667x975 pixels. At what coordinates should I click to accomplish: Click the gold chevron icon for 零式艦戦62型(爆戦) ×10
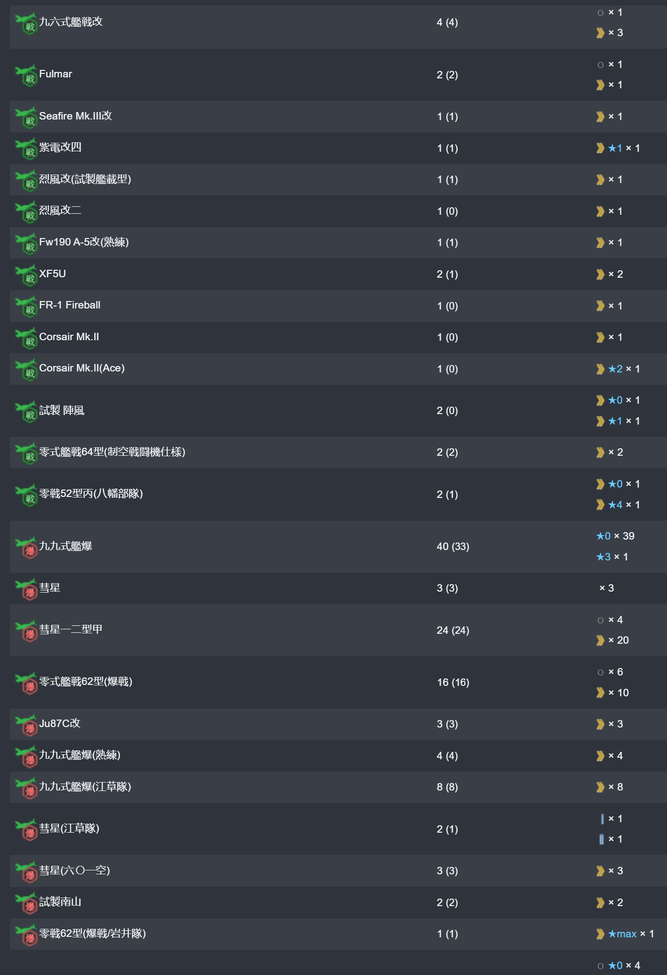pyautogui.click(x=600, y=693)
